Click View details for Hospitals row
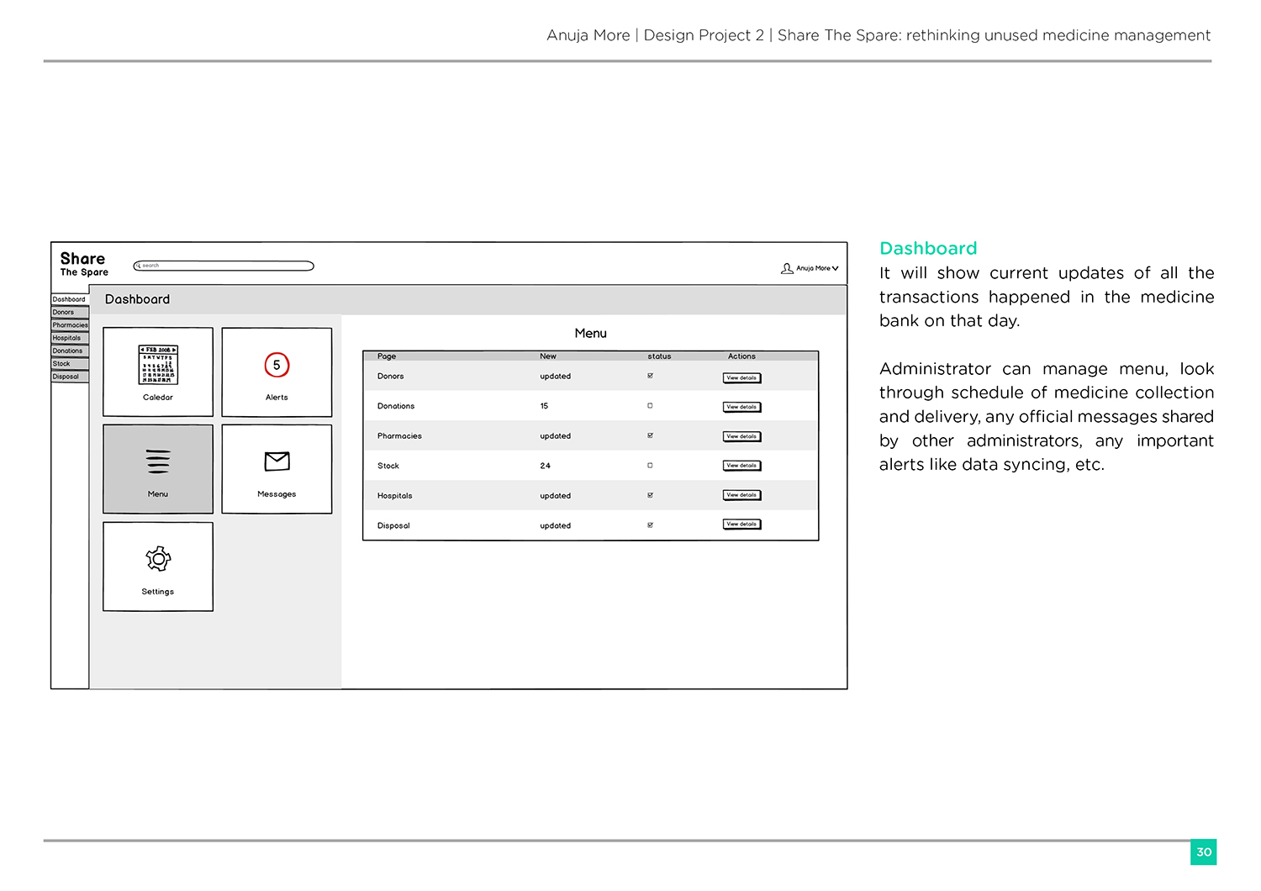1261x891 pixels. 741,495
